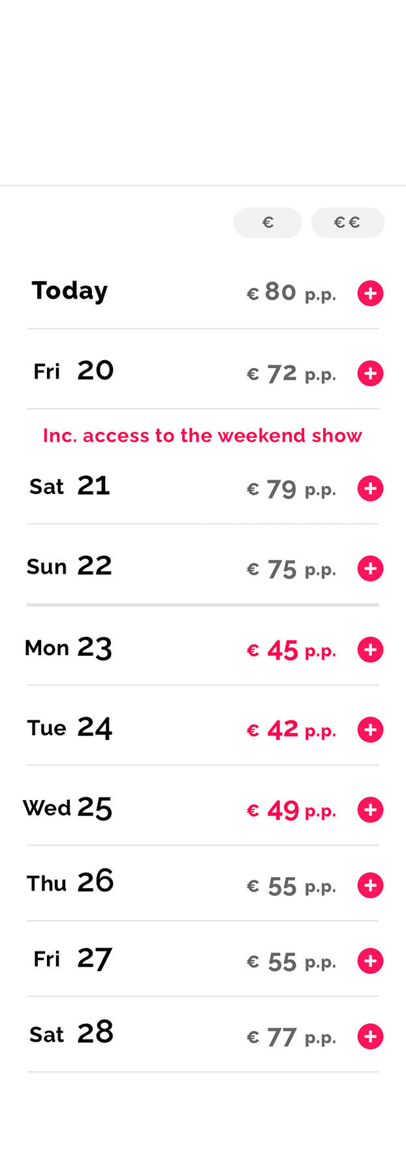Select the € 42 p.p. discounted price
Viewport: 406px width, 1157px height.
pyautogui.click(x=291, y=730)
